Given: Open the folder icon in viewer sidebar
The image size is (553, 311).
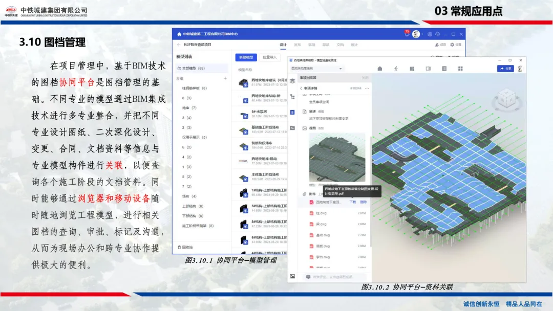Looking at the screenshot, I should coord(292,128).
